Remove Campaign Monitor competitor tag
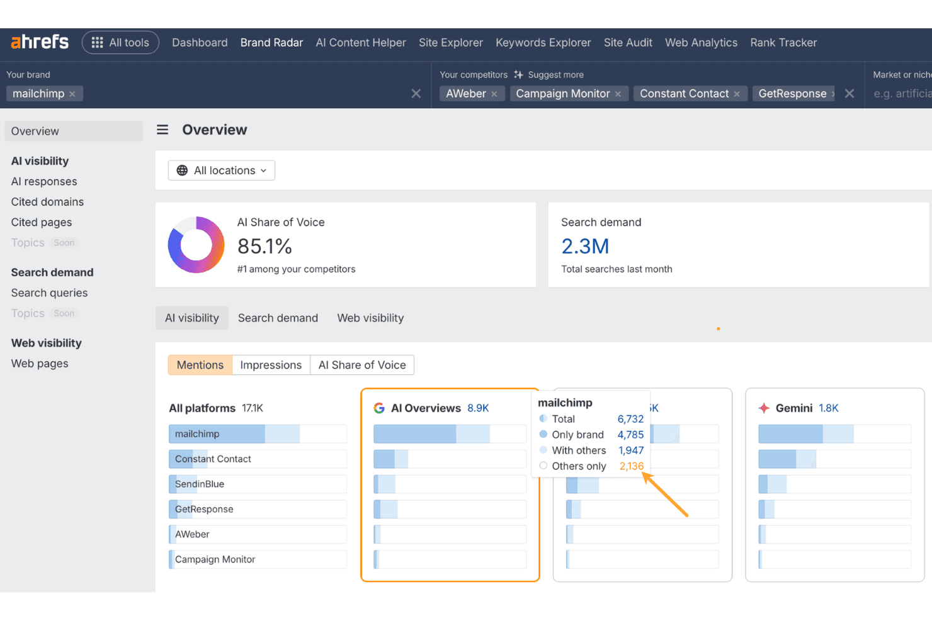Viewport: 932px width, 621px height. 618,94
